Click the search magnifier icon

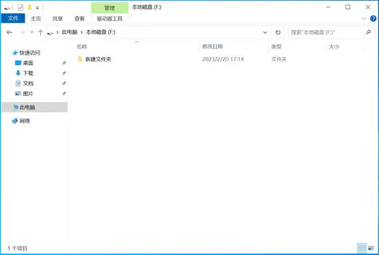click(x=368, y=32)
